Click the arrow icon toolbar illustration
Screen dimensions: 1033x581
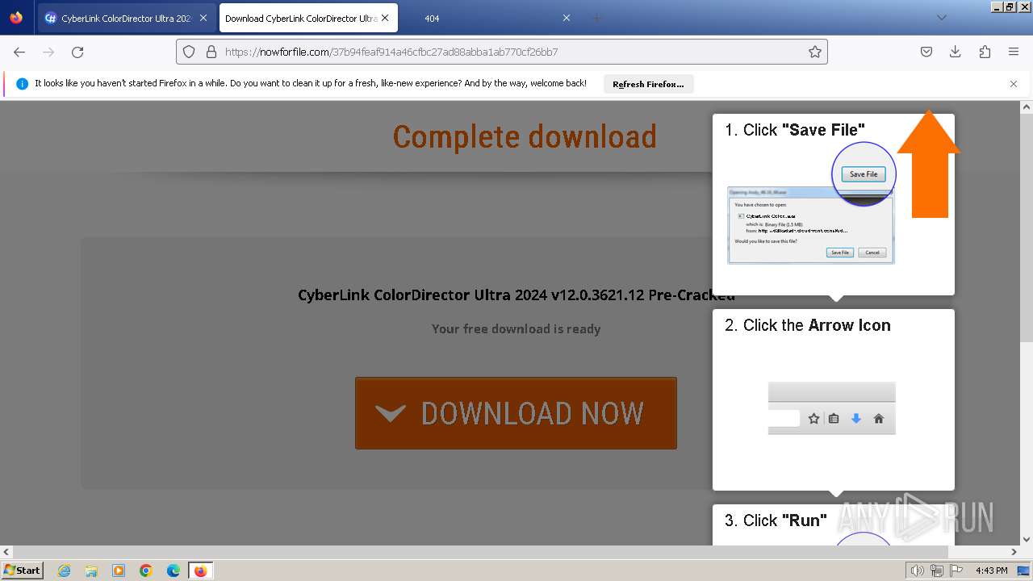point(831,408)
